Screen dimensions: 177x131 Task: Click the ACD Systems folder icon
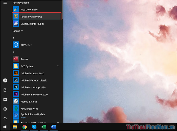(x=16, y=66)
